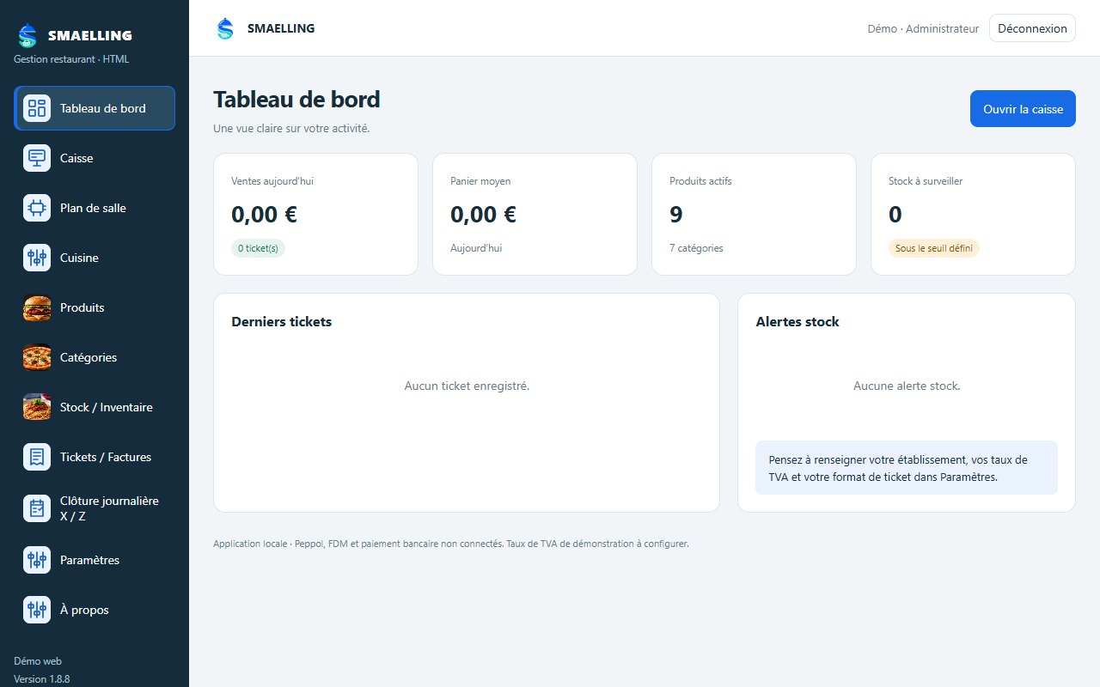Click the "Alertes stock" heading
The image size is (1100, 687).
(797, 322)
